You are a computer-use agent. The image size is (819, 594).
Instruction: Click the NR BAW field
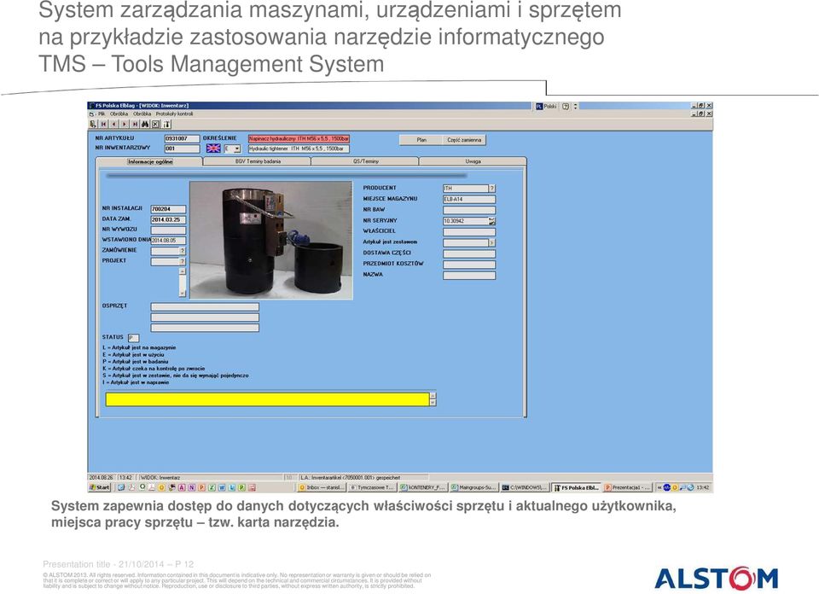pyautogui.click(x=469, y=210)
